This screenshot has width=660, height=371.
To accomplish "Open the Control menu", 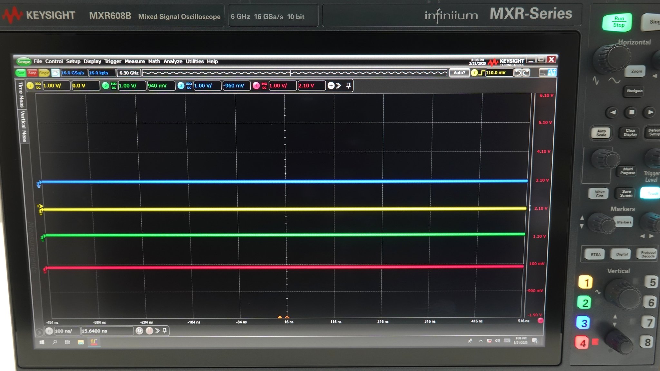I will pos(54,61).
